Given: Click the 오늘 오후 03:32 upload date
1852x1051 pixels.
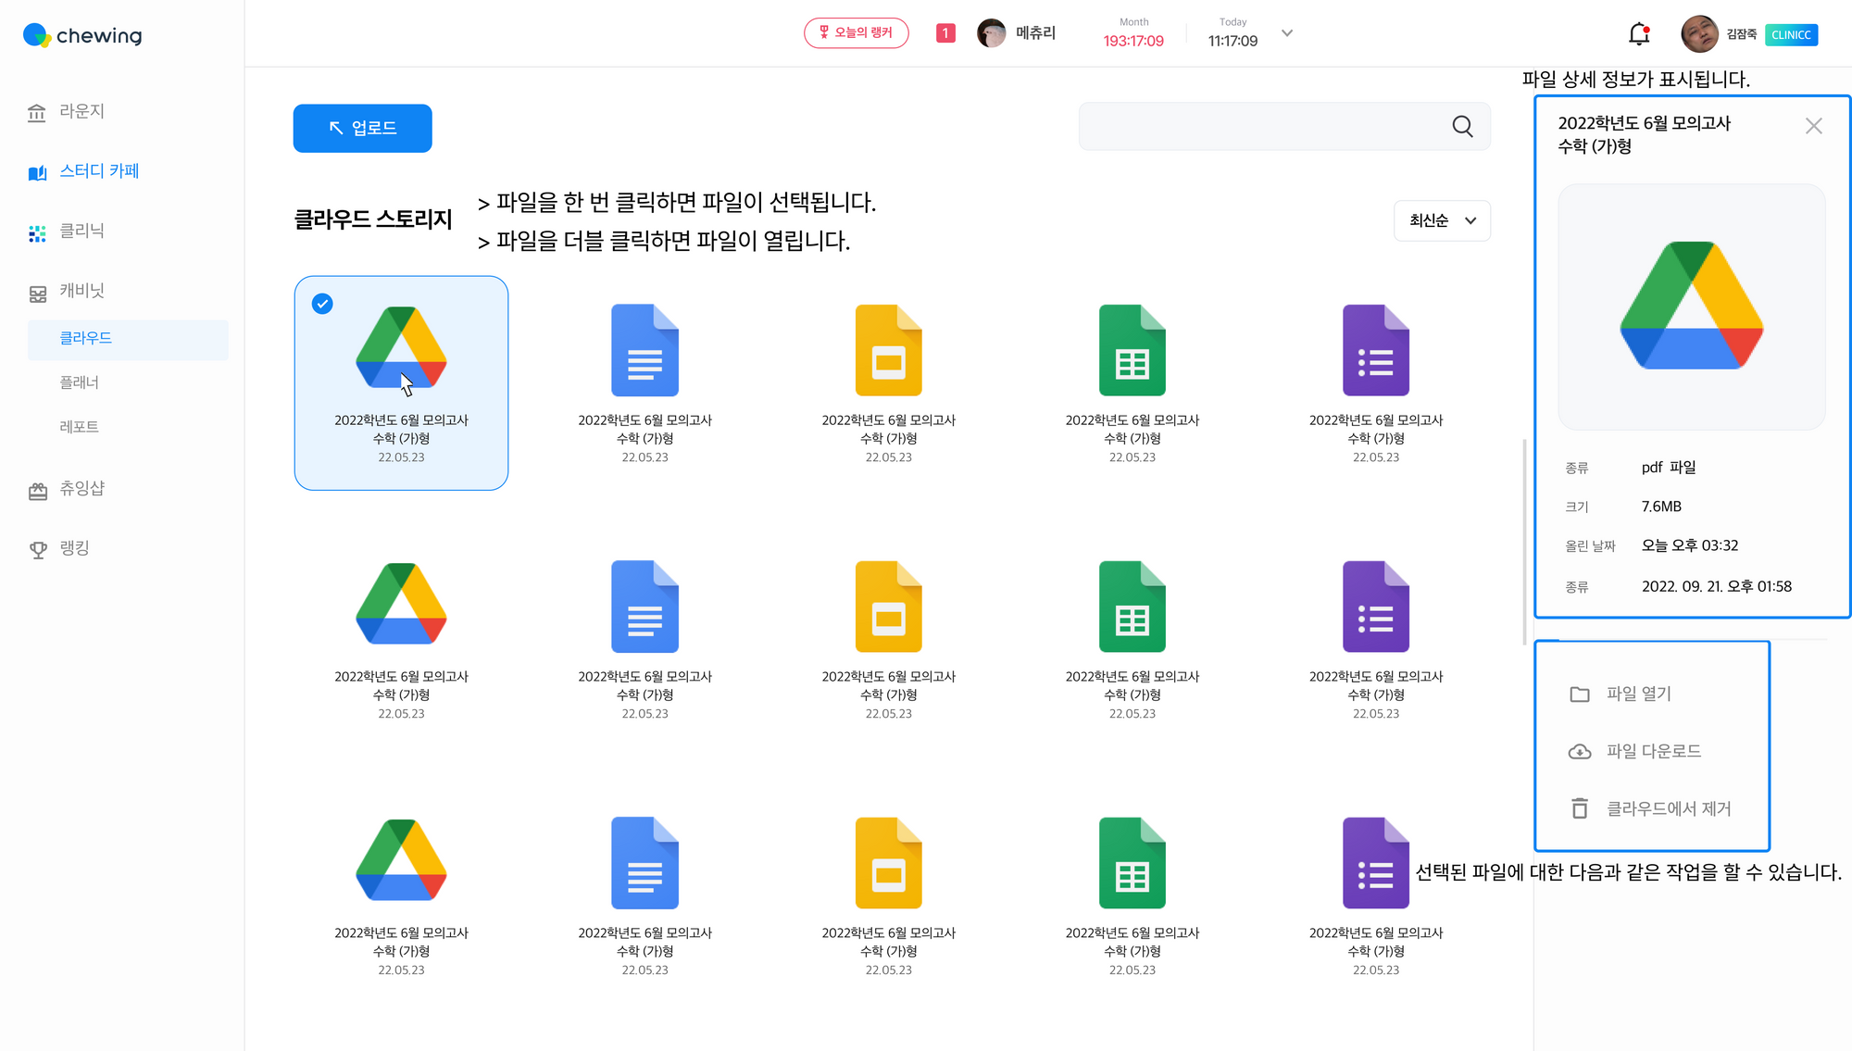Looking at the screenshot, I should tap(1690, 545).
